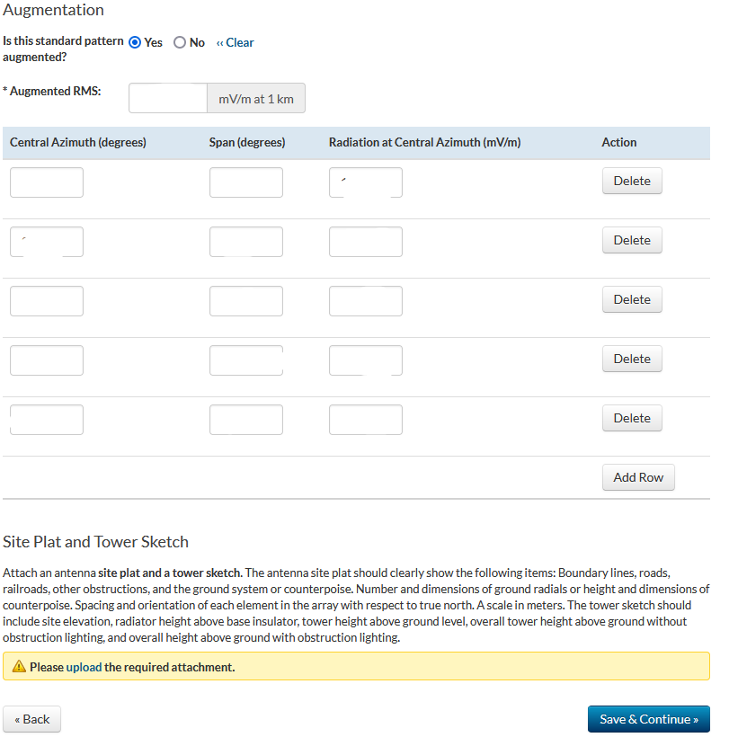Click the third row Span field

[x=246, y=301]
